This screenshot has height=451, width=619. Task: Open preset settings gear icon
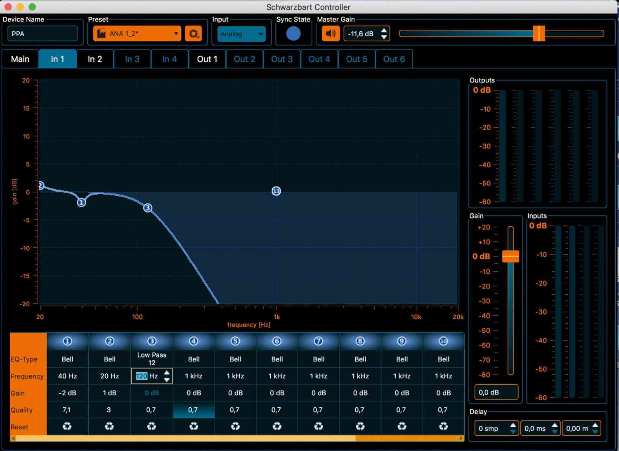(194, 34)
